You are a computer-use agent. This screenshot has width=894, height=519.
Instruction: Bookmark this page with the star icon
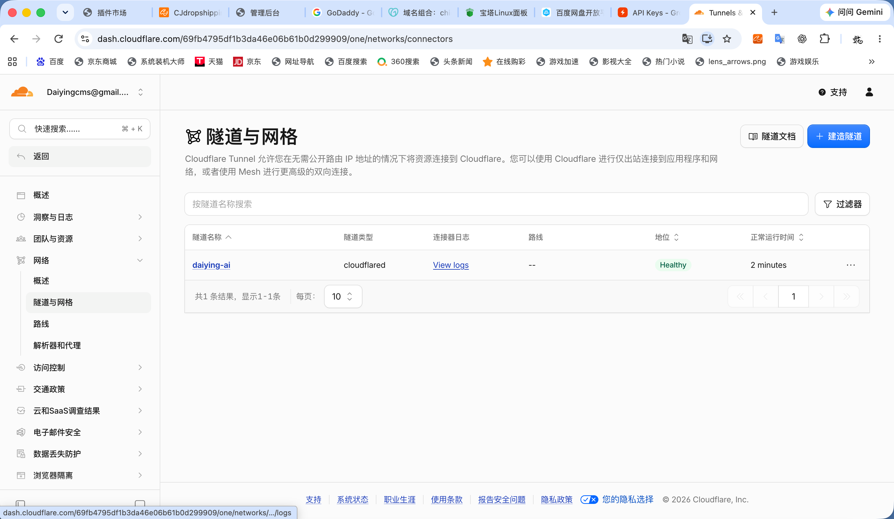click(x=727, y=39)
